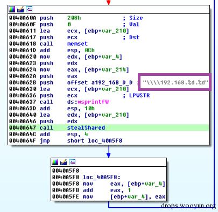This screenshot has height=212, width=218.
Task: Click 'esp, 10h' operand at 0040A63D
Action: [x=81, y=108]
